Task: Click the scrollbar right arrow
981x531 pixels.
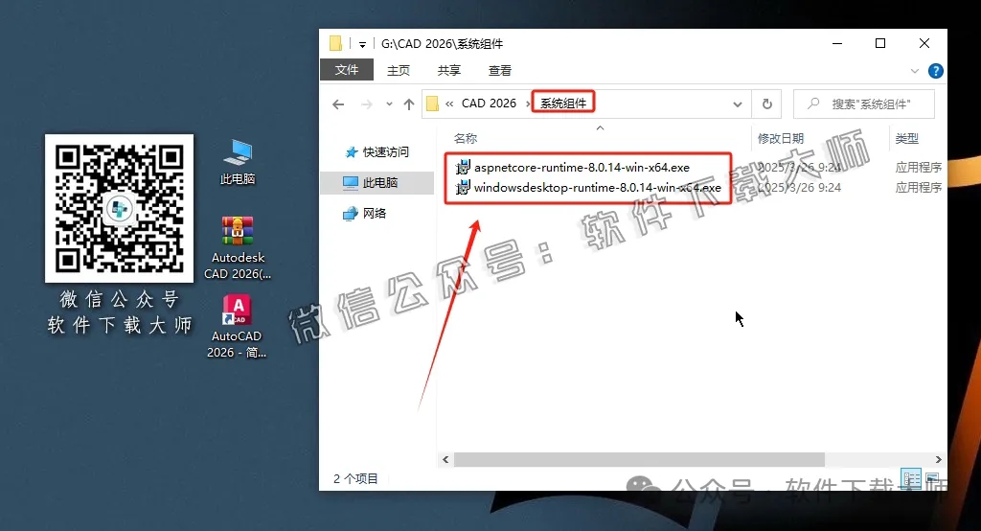Action: tap(938, 460)
